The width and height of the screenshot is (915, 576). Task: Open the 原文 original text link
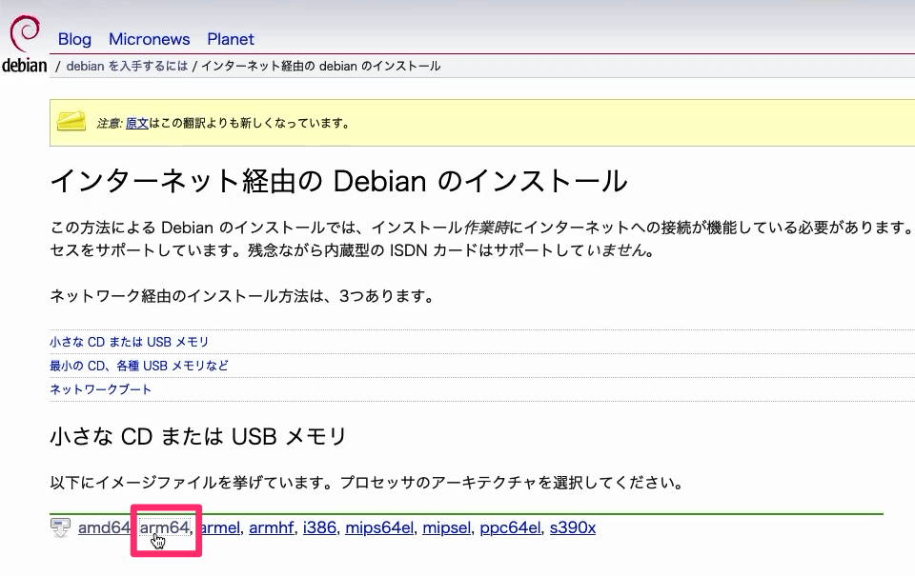[137, 123]
